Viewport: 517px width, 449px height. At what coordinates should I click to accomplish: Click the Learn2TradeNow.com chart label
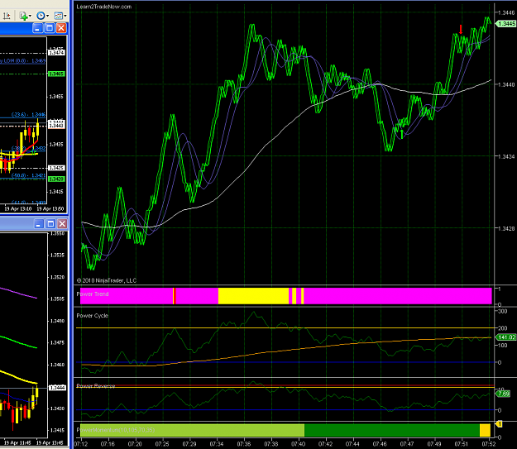click(x=104, y=7)
